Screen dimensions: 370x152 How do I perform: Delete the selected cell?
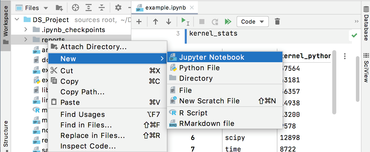(x=277, y=22)
